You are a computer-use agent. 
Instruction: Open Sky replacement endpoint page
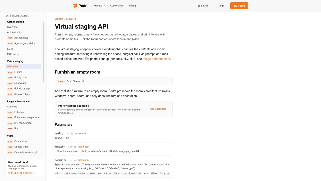pyautogui.click(x=23, y=123)
